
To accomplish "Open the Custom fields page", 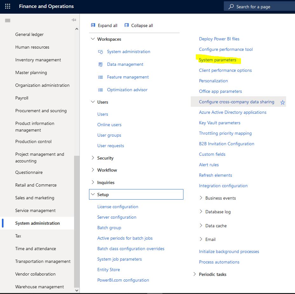I will tap(212, 154).
